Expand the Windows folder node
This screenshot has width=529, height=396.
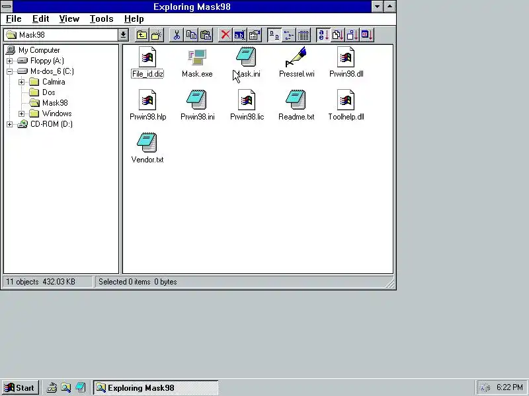point(21,114)
